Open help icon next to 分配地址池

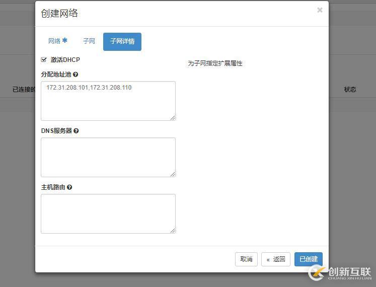click(76, 75)
